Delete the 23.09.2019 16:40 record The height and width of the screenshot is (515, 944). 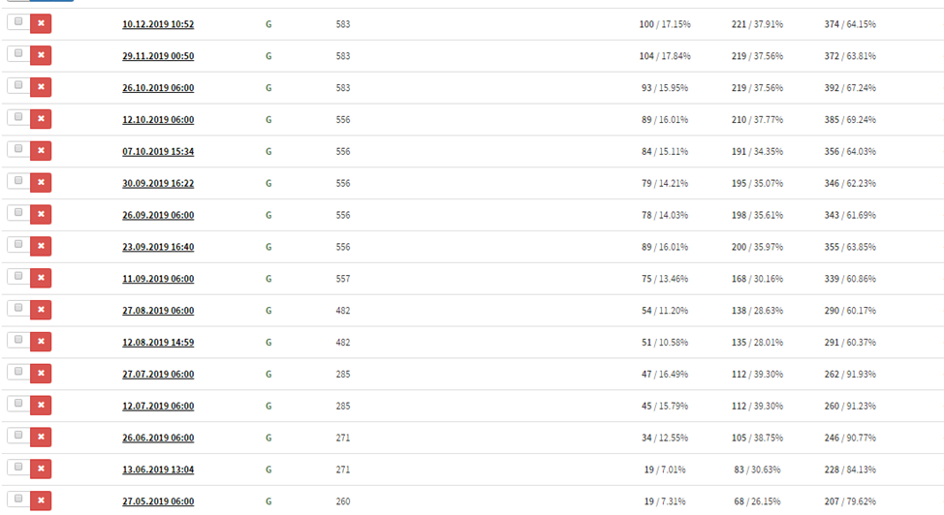pyautogui.click(x=41, y=246)
